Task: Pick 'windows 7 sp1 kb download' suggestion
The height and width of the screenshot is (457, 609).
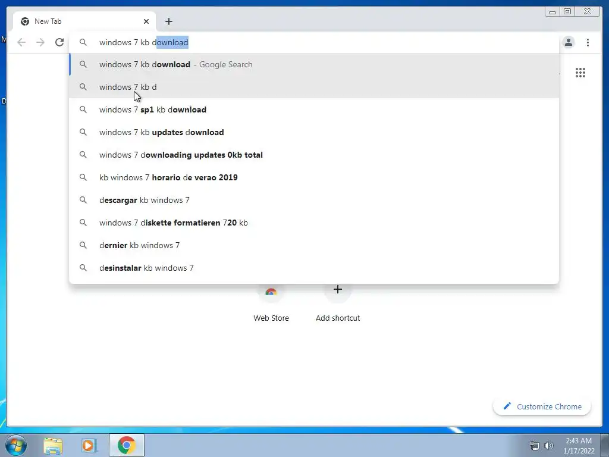Action: click(x=314, y=109)
